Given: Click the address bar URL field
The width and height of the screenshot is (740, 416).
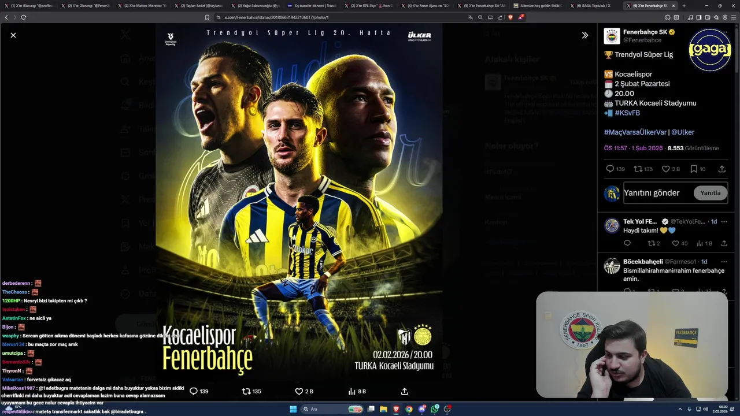Looking at the screenshot, I should [x=341, y=17].
